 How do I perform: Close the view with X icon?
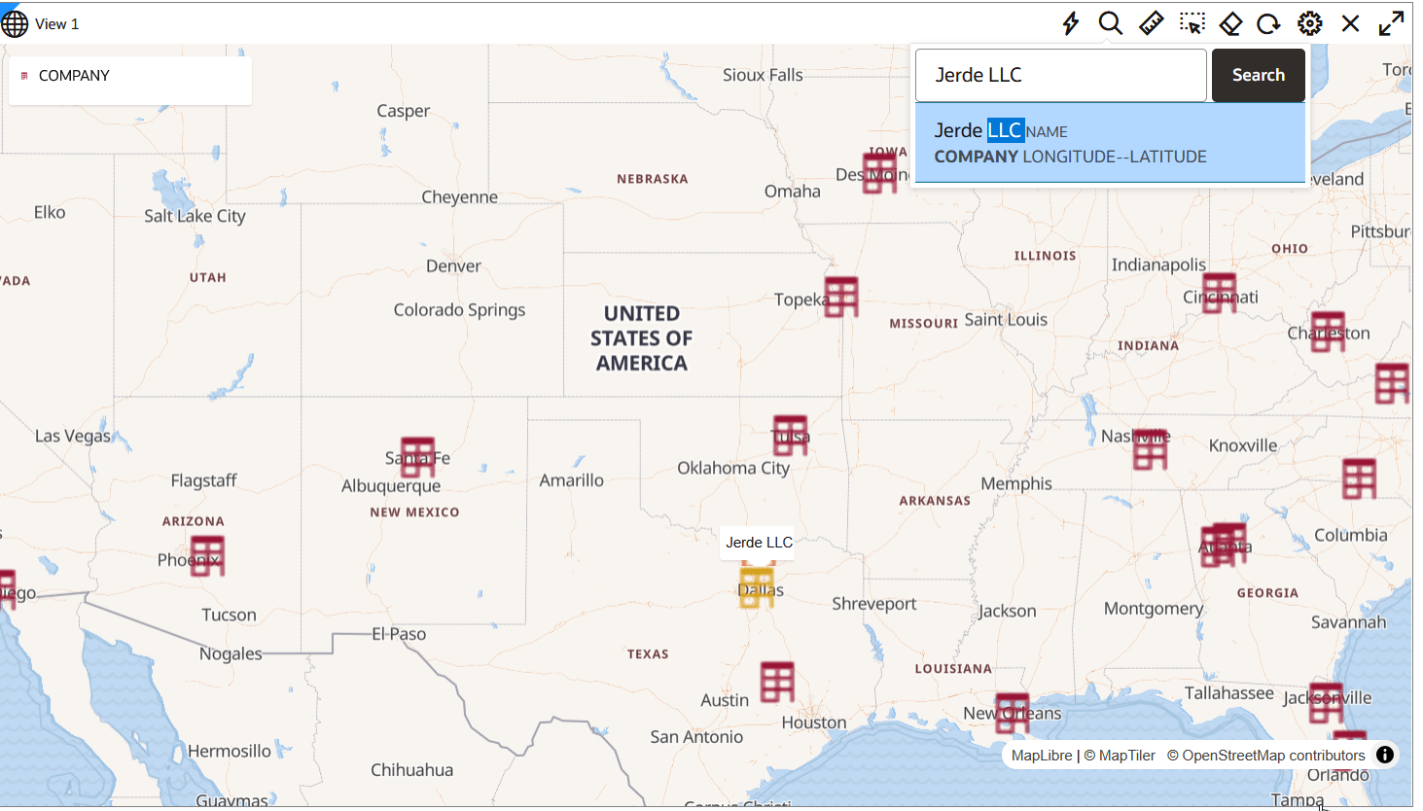tap(1351, 23)
